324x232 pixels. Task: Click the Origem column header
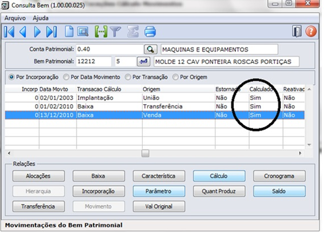[x=179, y=89]
